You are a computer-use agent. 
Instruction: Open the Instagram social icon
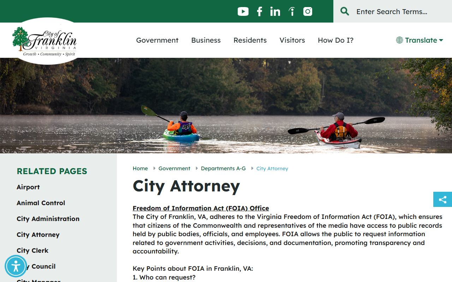(308, 12)
